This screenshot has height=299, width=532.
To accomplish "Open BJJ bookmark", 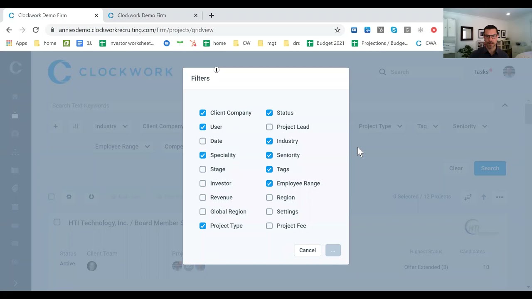I will (84, 43).
